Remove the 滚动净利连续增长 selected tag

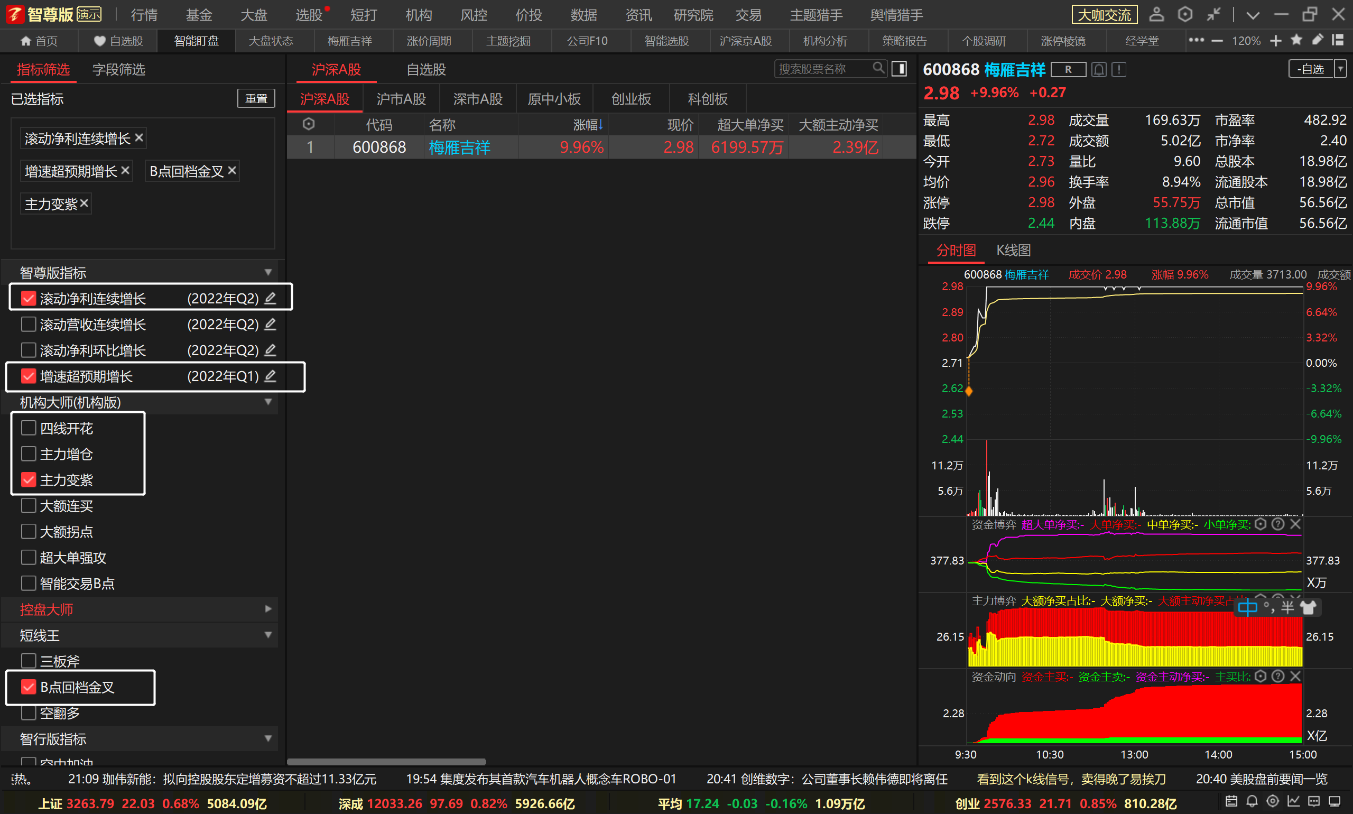coord(139,137)
